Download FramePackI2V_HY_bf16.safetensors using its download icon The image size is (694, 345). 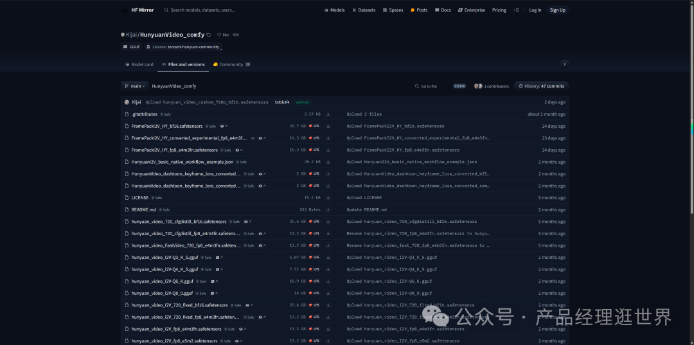pyautogui.click(x=328, y=126)
